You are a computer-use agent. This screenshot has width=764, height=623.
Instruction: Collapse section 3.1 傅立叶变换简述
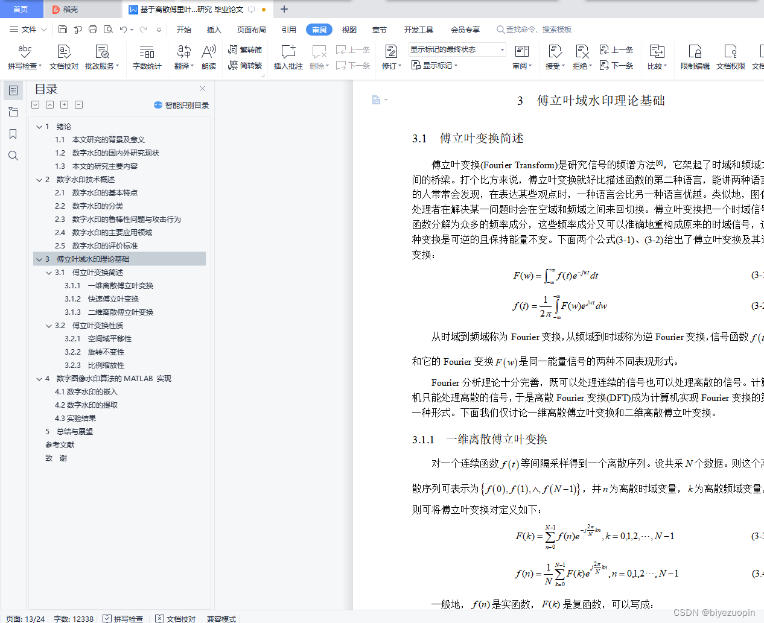[49, 273]
